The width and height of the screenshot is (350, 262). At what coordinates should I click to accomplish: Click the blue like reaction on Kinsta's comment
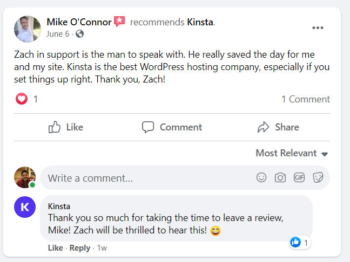click(295, 243)
